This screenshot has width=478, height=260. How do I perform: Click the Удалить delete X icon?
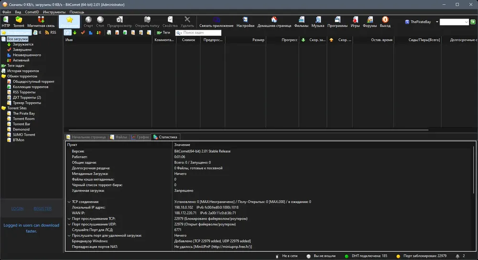click(187, 22)
